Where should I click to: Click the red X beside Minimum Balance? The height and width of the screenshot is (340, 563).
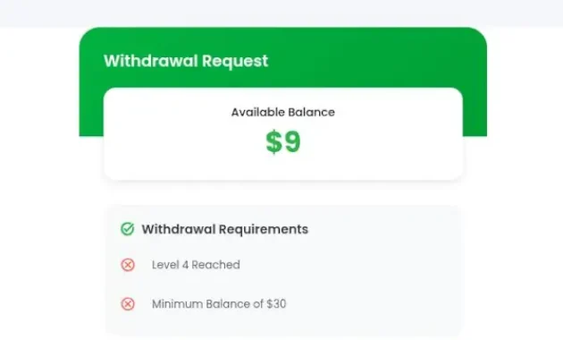click(128, 304)
